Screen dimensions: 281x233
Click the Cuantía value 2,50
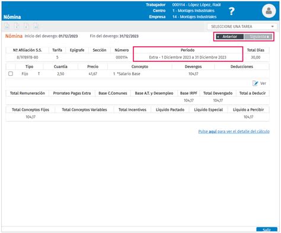coord(60,74)
